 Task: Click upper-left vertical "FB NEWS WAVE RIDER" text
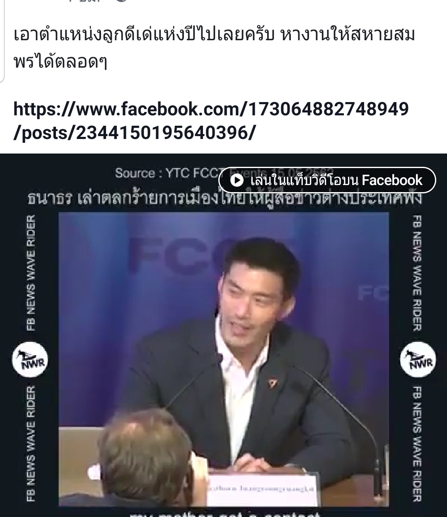[x=31, y=273]
